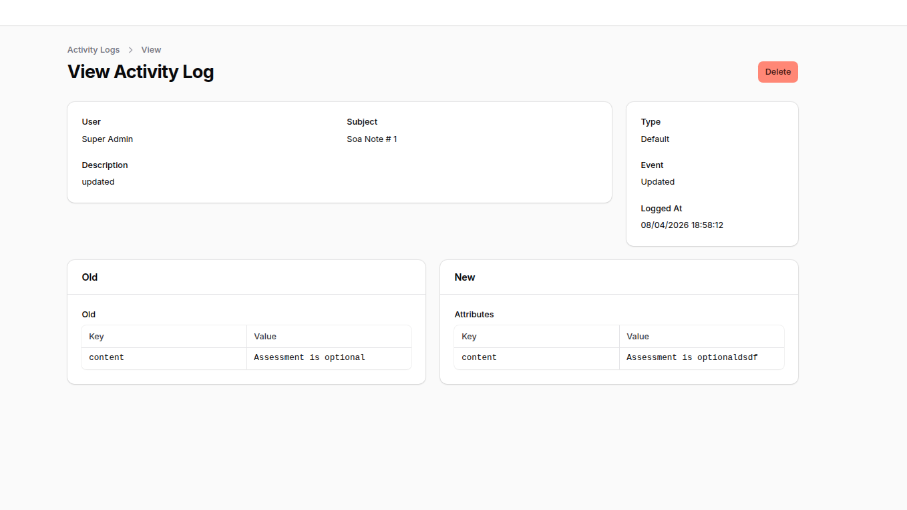Click the Logged At timestamp
This screenshot has width=907, height=510.
point(682,225)
